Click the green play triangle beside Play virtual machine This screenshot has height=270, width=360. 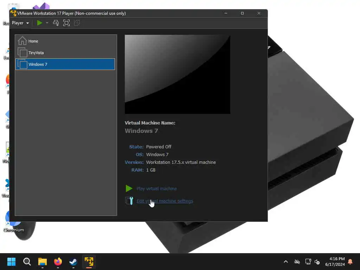click(x=129, y=188)
